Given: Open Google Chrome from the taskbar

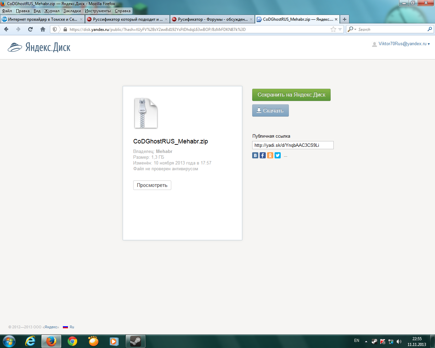Looking at the screenshot, I should click(72, 341).
